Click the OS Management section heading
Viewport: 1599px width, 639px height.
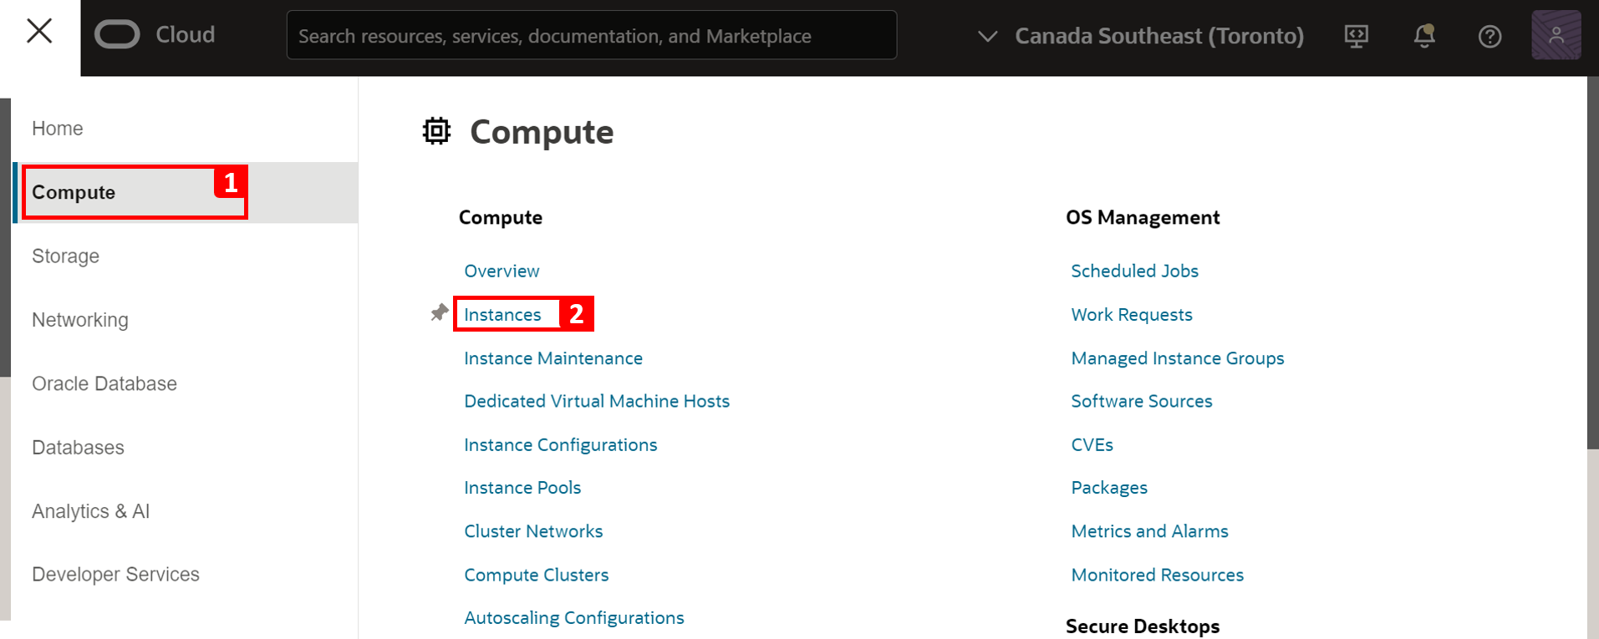click(x=1143, y=217)
